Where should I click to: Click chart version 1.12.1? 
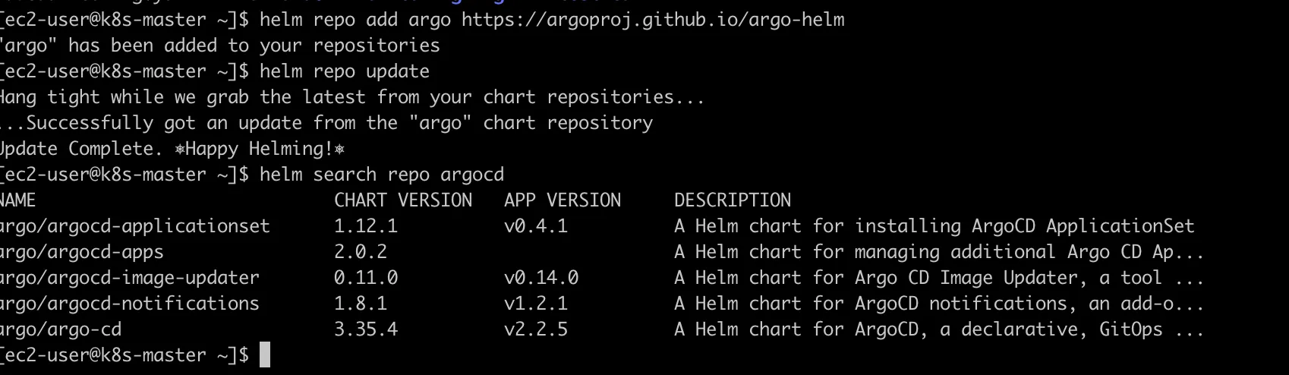[x=366, y=226]
